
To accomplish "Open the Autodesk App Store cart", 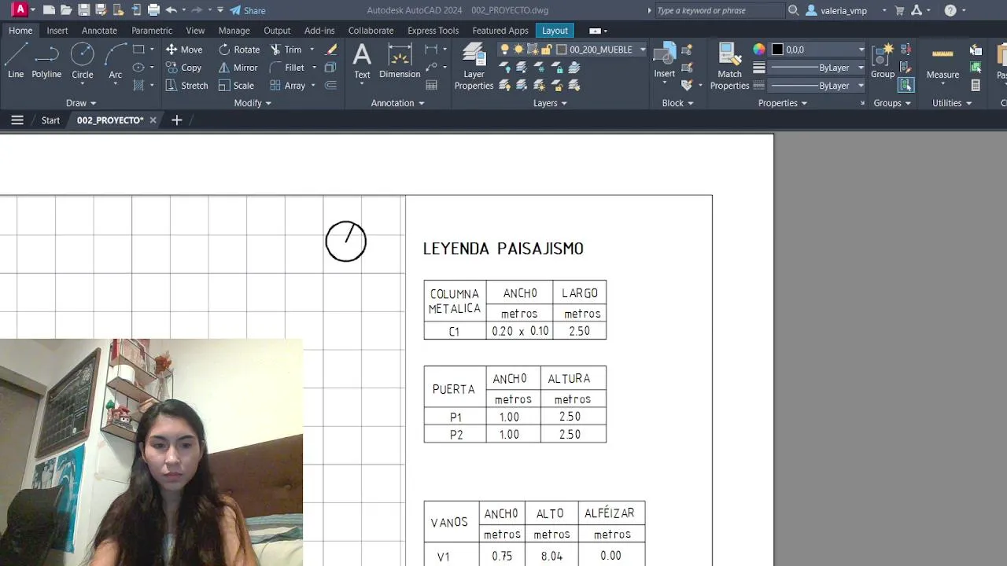I will coord(900,10).
